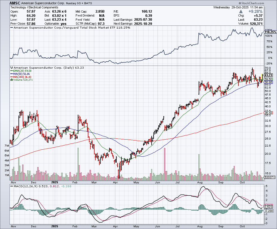The width and height of the screenshot is (277, 229).
Task: Click the AMSC ticker symbol in the header
Action: coord(15,3)
